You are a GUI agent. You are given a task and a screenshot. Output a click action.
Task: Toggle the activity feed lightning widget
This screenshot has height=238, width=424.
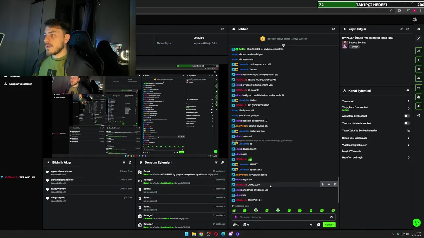[x=419, y=60]
